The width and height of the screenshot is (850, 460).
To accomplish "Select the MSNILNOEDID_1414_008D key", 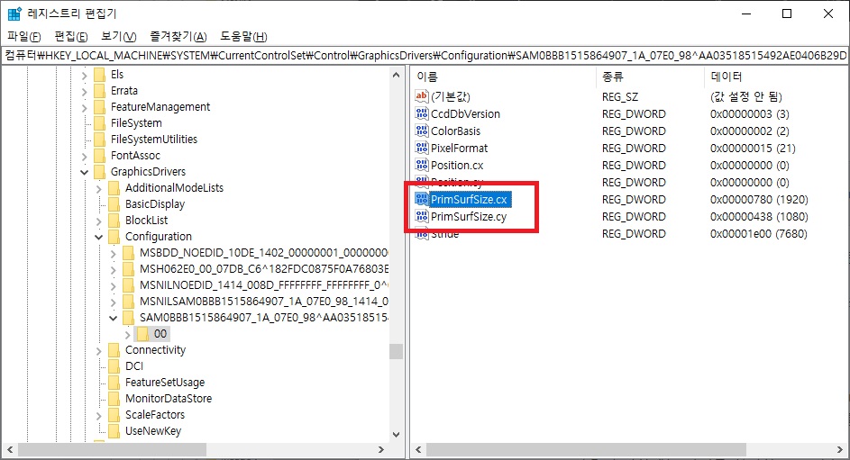I will click(x=263, y=285).
